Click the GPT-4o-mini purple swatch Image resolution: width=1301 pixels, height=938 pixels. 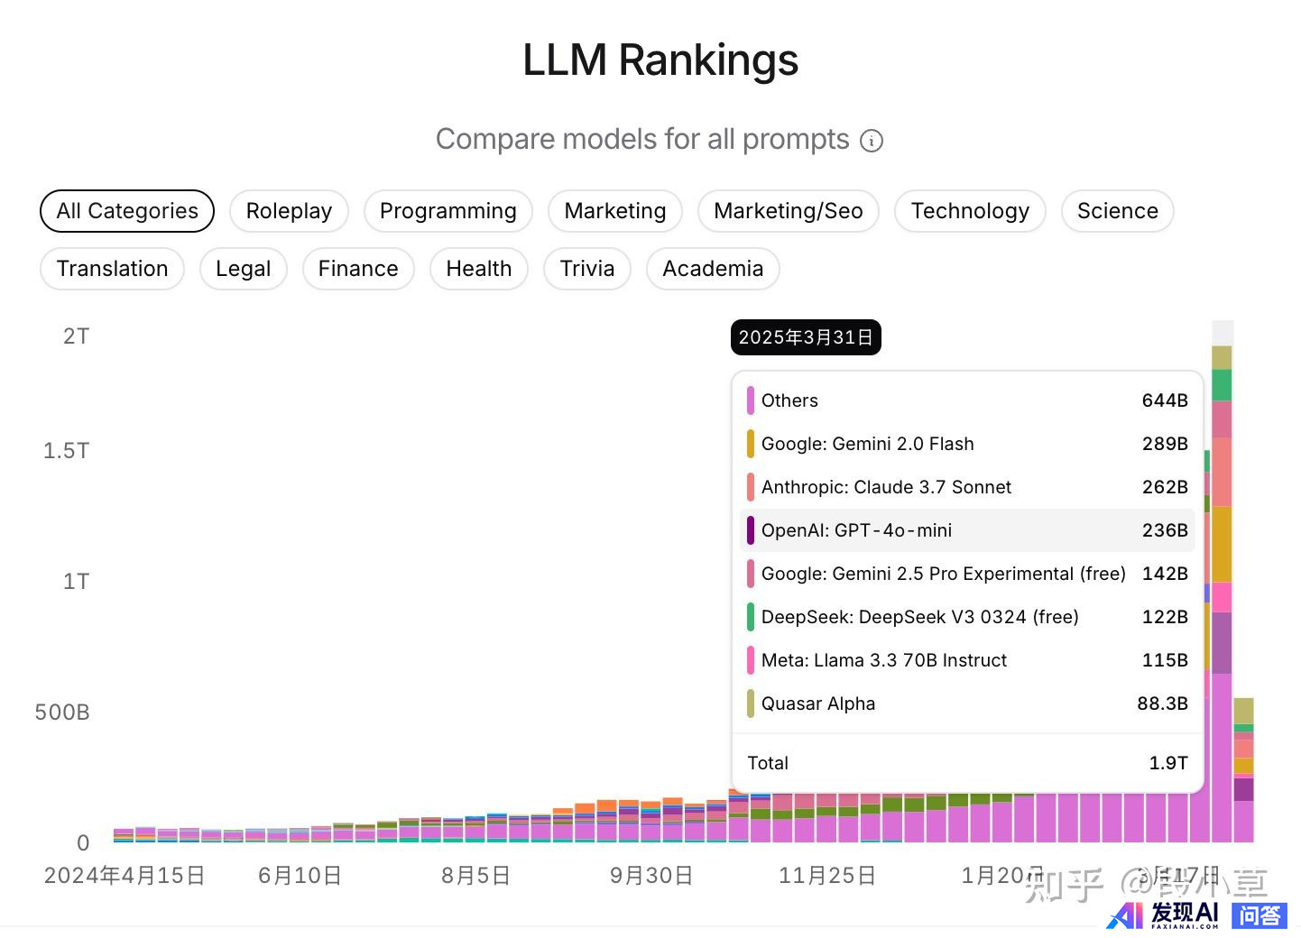[751, 530]
